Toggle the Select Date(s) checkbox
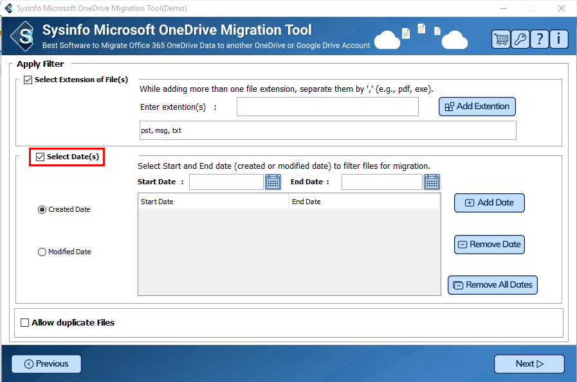The width and height of the screenshot is (577, 382). click(41, 157)
